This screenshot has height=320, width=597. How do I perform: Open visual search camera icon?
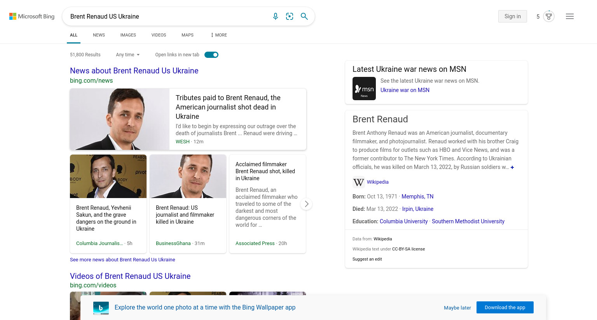(290, 16)
